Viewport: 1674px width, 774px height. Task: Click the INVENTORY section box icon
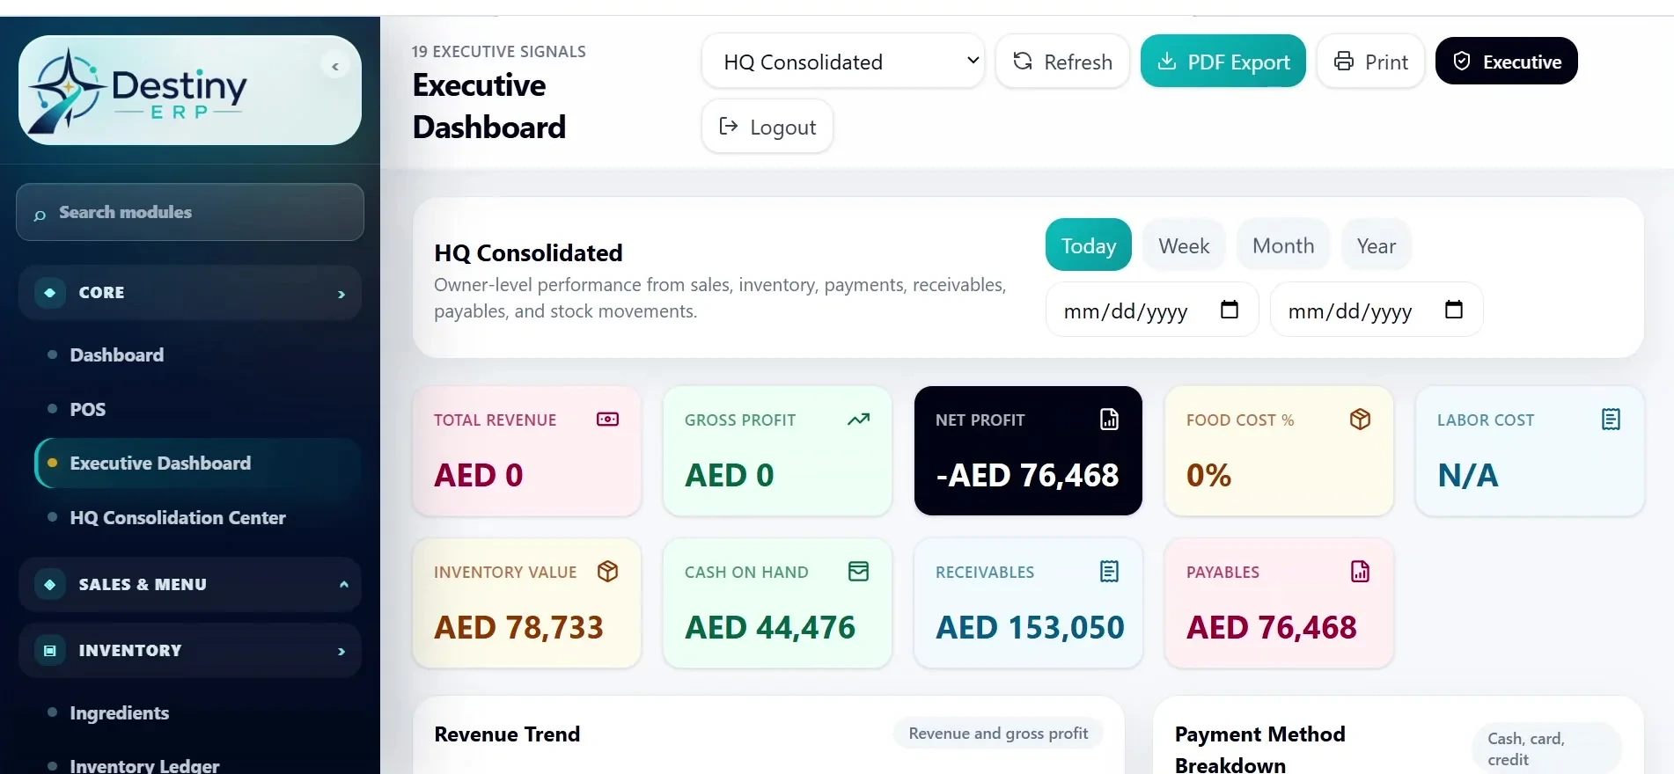tap(50, 651)
